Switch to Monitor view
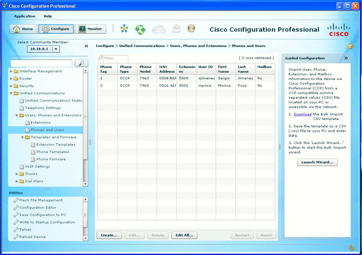 tap(90, 29)
